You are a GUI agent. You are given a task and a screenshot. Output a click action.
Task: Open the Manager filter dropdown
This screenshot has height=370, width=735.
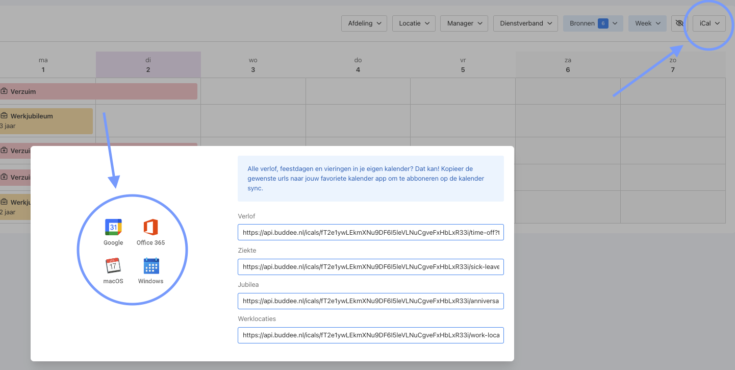point(464,23)
